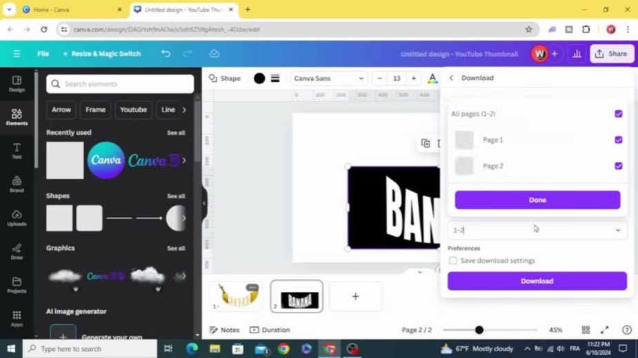This screenshot has width=638, height=358.
Task: Open the Canva Sans font dropdown
Action: pos(328,78)
